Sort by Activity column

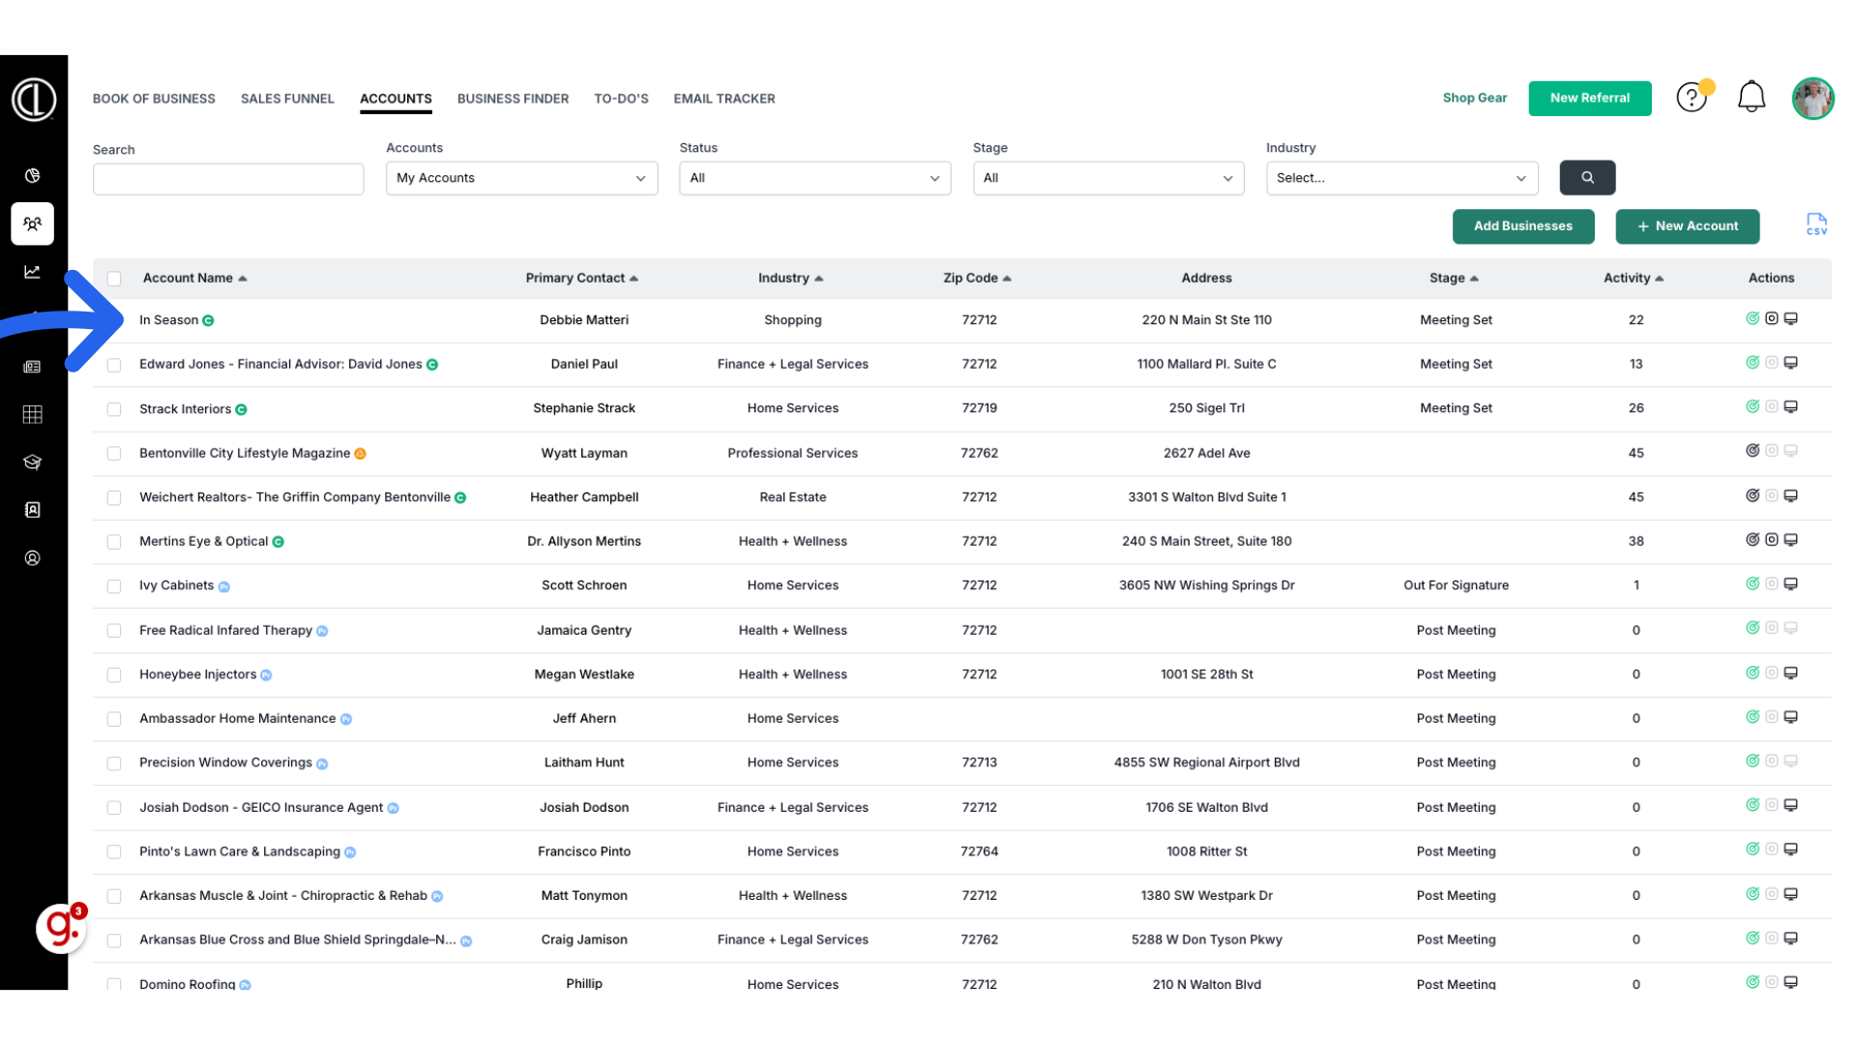1633,278
